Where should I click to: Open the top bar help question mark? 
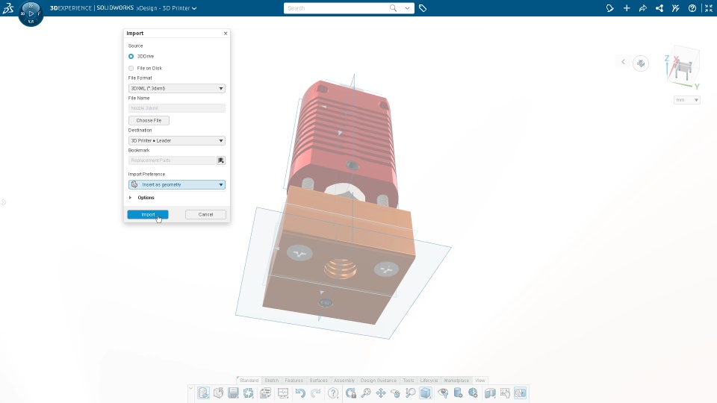(692, 8)
